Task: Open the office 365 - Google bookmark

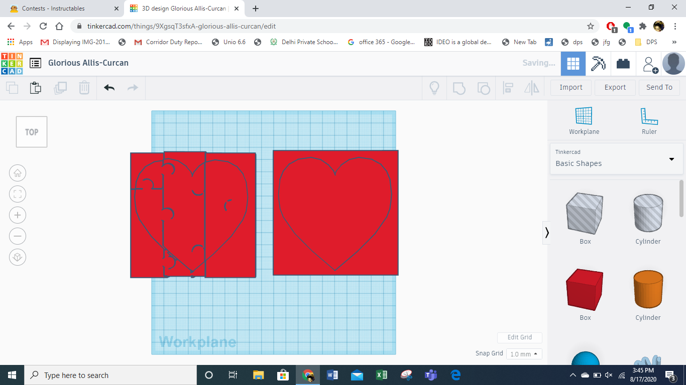Action: tap(382, 42)
